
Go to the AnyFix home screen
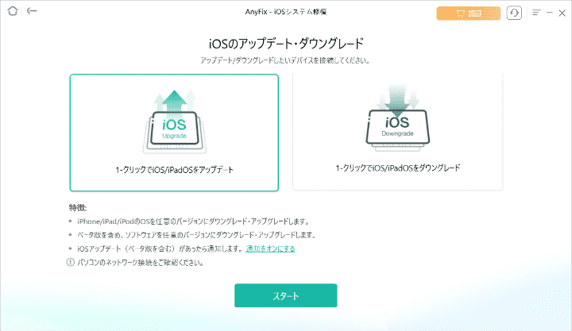[x=13, y=11]
